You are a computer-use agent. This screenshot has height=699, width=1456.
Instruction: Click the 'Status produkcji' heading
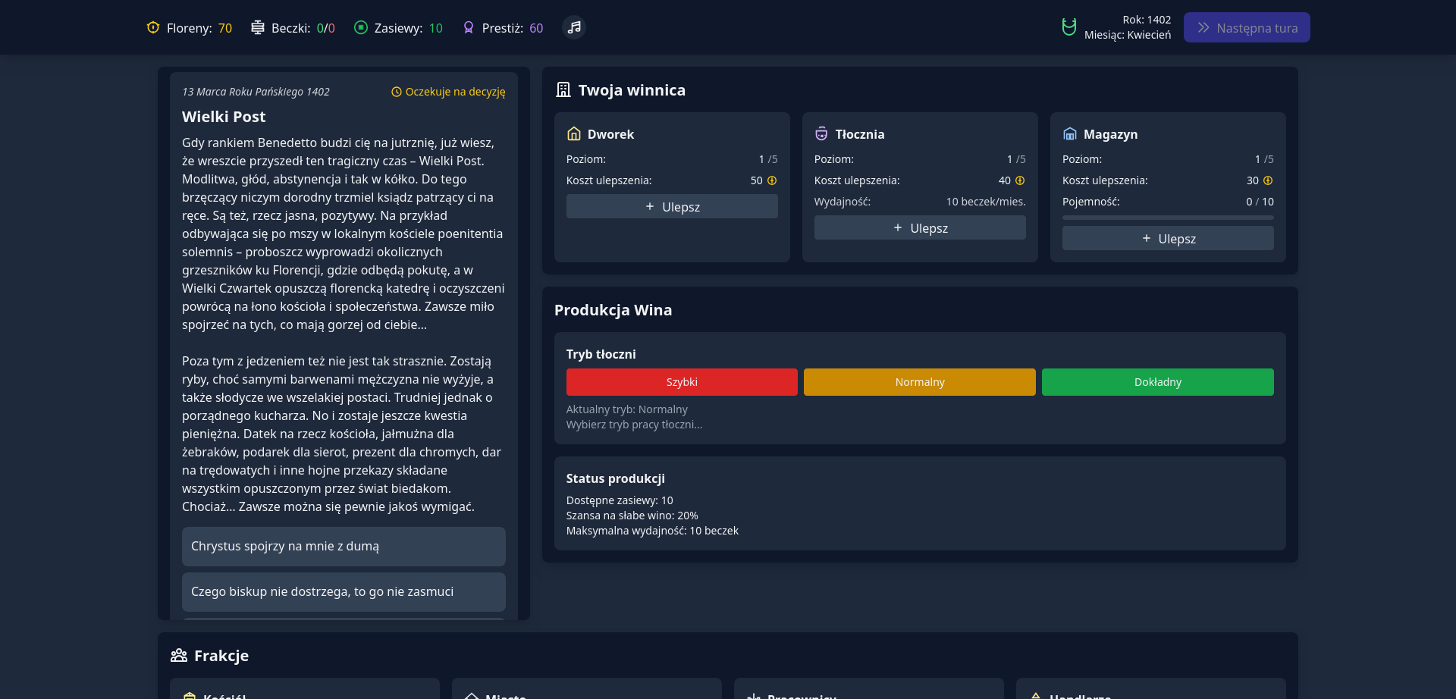[616, 478]
